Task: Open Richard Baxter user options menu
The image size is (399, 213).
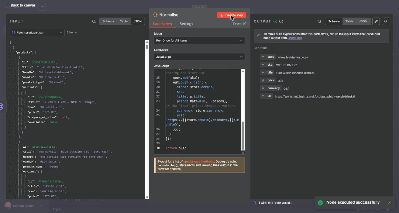Action: [41, 206]
